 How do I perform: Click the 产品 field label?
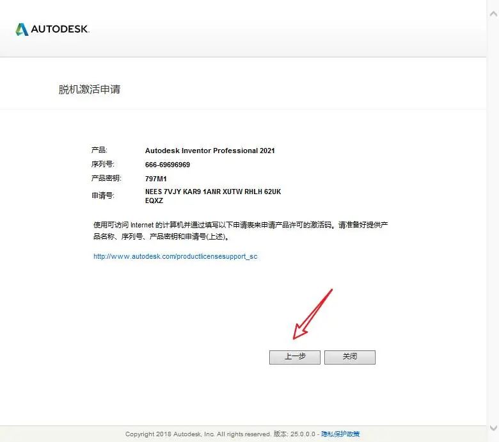pos(99,150)
